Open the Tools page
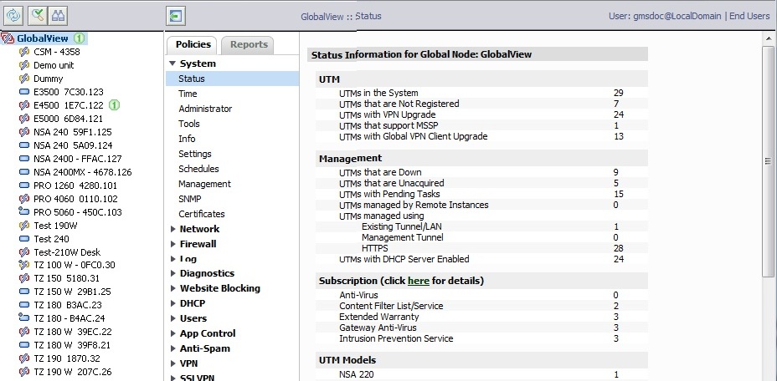Screen dimensions: 777x381 click(x=189, y=124)
